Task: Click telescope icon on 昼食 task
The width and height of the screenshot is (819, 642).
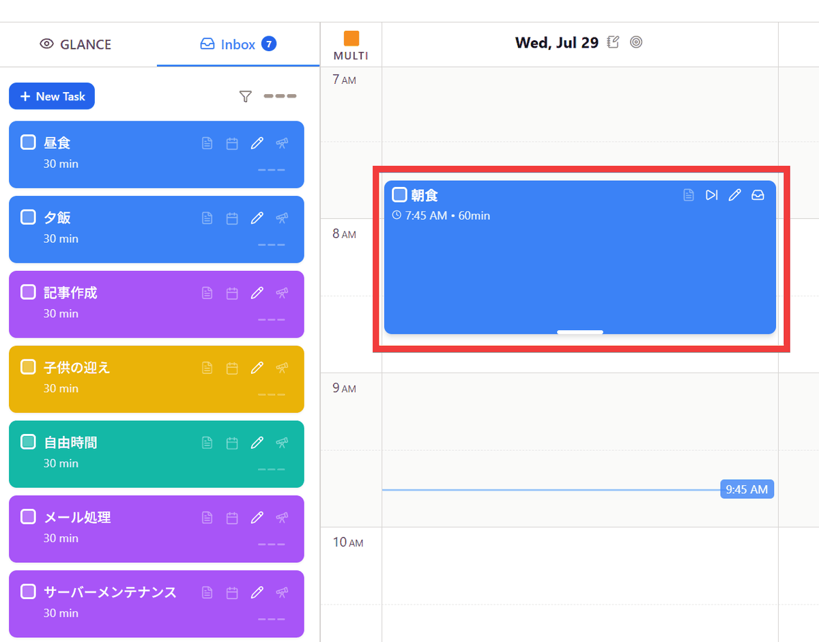Action: coord(282,143)
